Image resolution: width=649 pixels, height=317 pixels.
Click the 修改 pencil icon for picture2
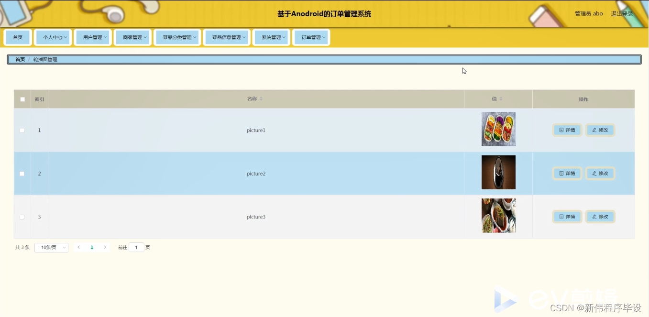pyautogui.click(x=594, y=173)
